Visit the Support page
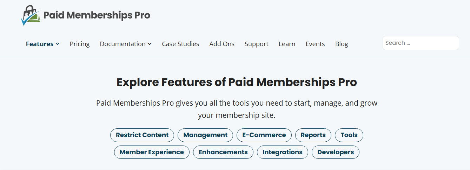Image resolution: width=470 pixels, height=170 pixels. 257,44
